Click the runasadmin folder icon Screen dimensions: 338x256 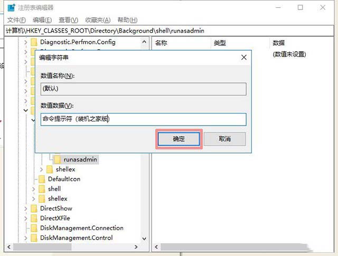(58, 159)
